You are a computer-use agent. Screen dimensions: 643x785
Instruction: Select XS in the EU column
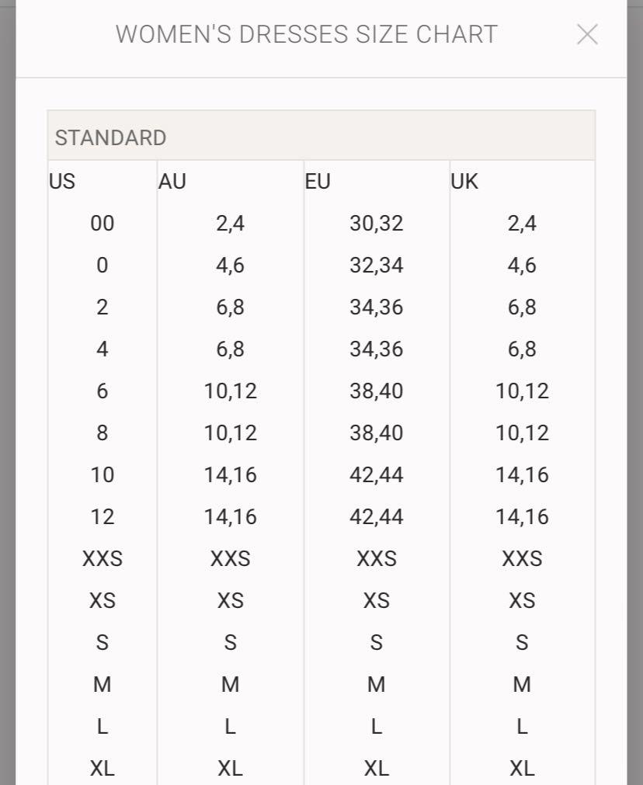pyautogui.click(x=376, y=600)
